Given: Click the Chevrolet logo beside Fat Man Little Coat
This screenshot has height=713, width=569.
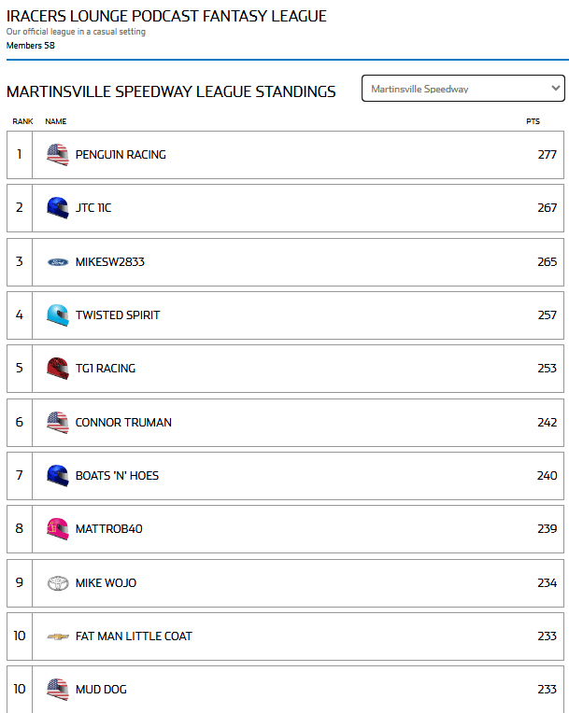Looking at the screenshot, I should pyautogui.click(x=58, y=636).
